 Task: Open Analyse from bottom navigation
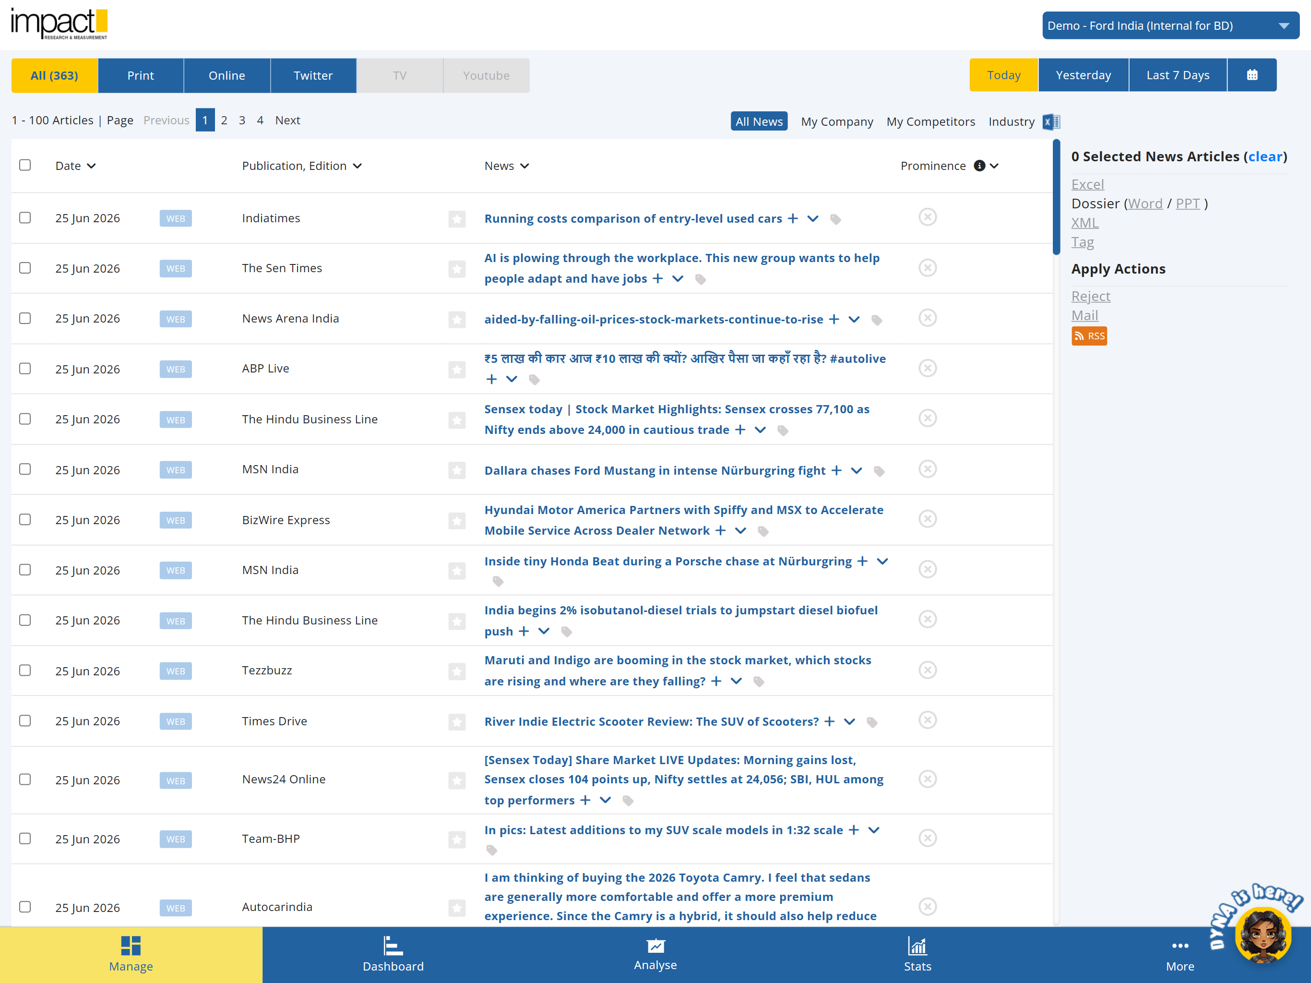(x=655, y=955)
